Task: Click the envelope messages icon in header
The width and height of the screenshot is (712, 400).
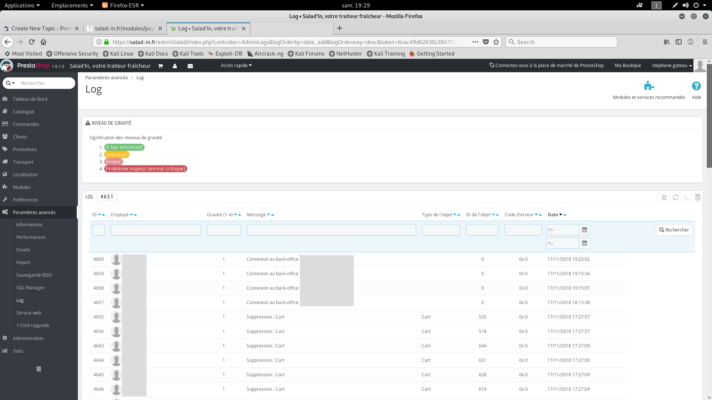Action: 190,66
